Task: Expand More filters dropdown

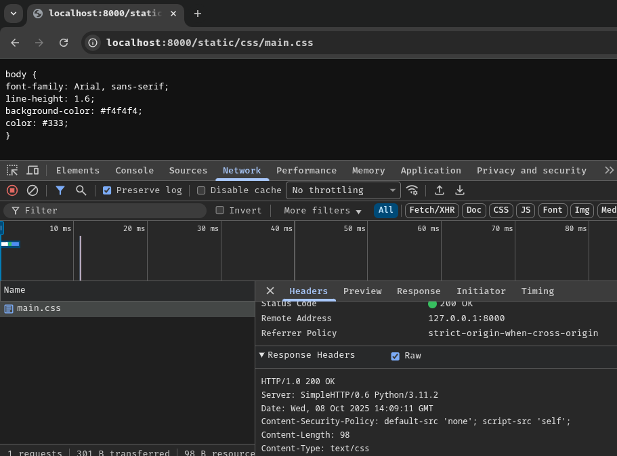Action: pyautogui.click(x=322, y=211)
